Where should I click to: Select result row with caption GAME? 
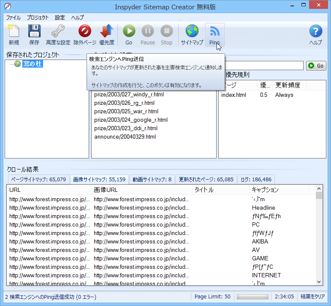coord(161,259)
